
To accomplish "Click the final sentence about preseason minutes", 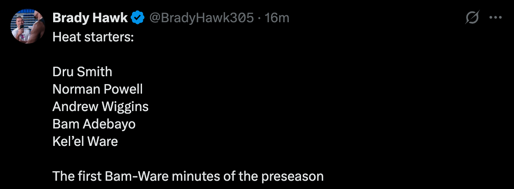I will click(x=188, y=176).
